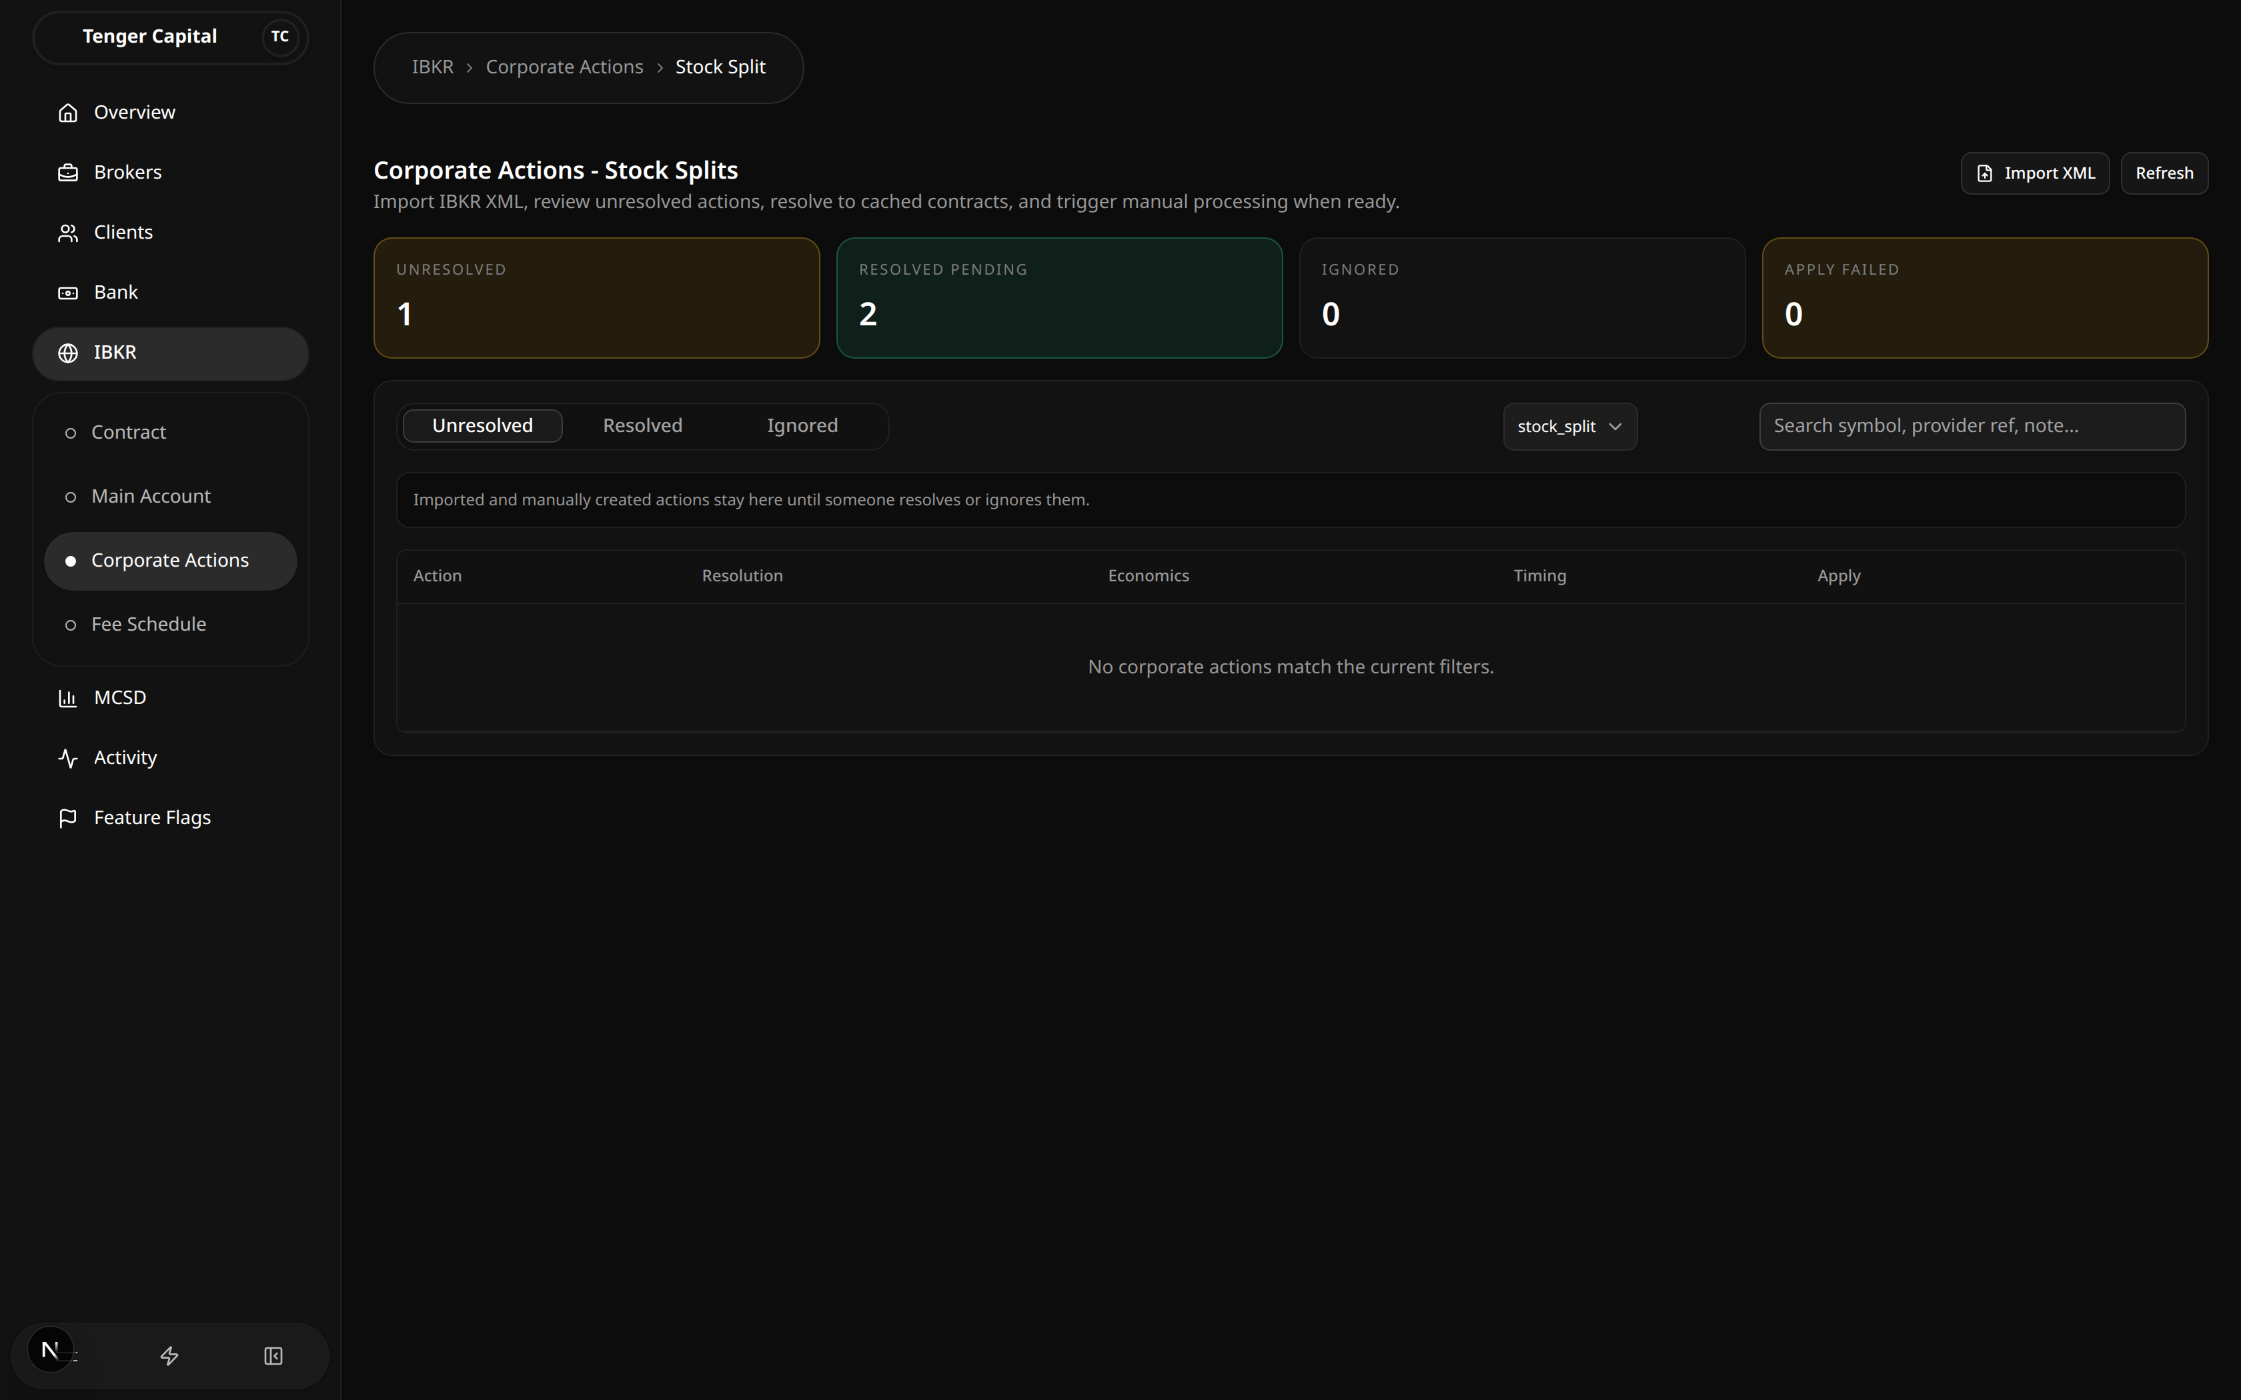This screenshot has height=1400, width=2241.
Task: Click the Ignored summary card
Action: point(1523,298)
